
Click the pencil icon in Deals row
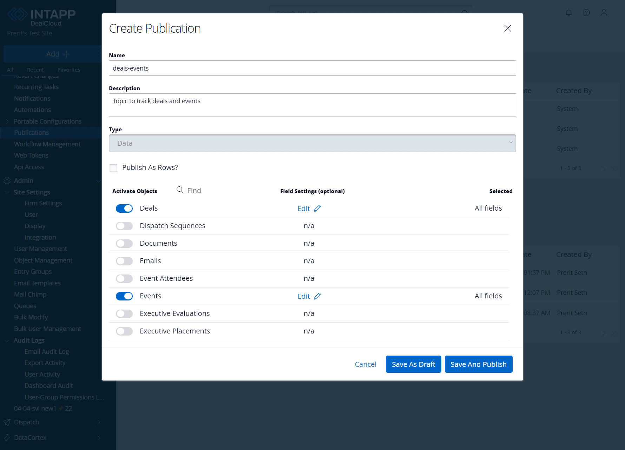(x=317, y=209)
